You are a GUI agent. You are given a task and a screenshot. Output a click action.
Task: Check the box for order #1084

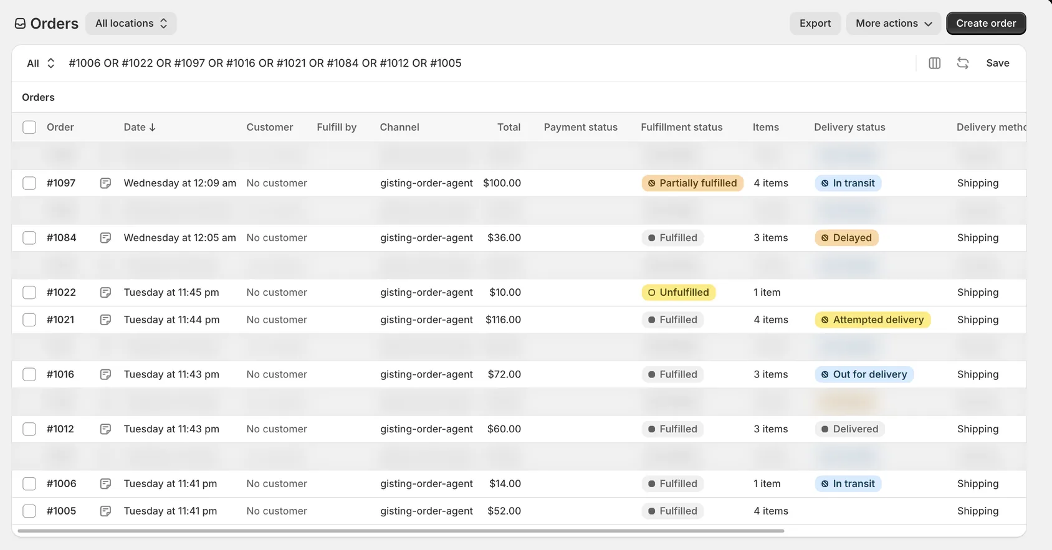(29, 238)
